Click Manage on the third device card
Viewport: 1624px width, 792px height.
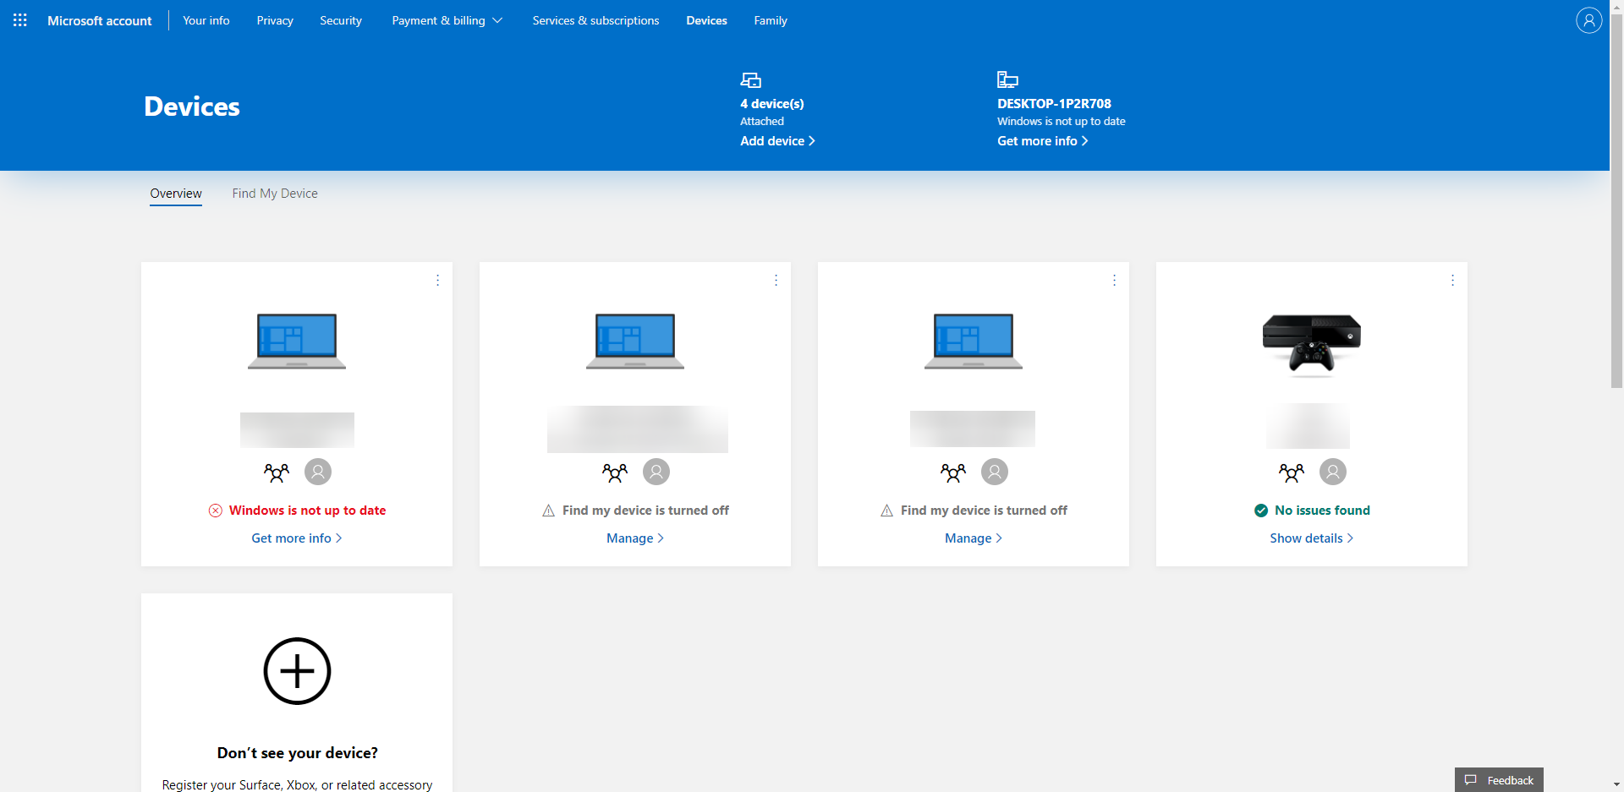[x=974, y=538]
